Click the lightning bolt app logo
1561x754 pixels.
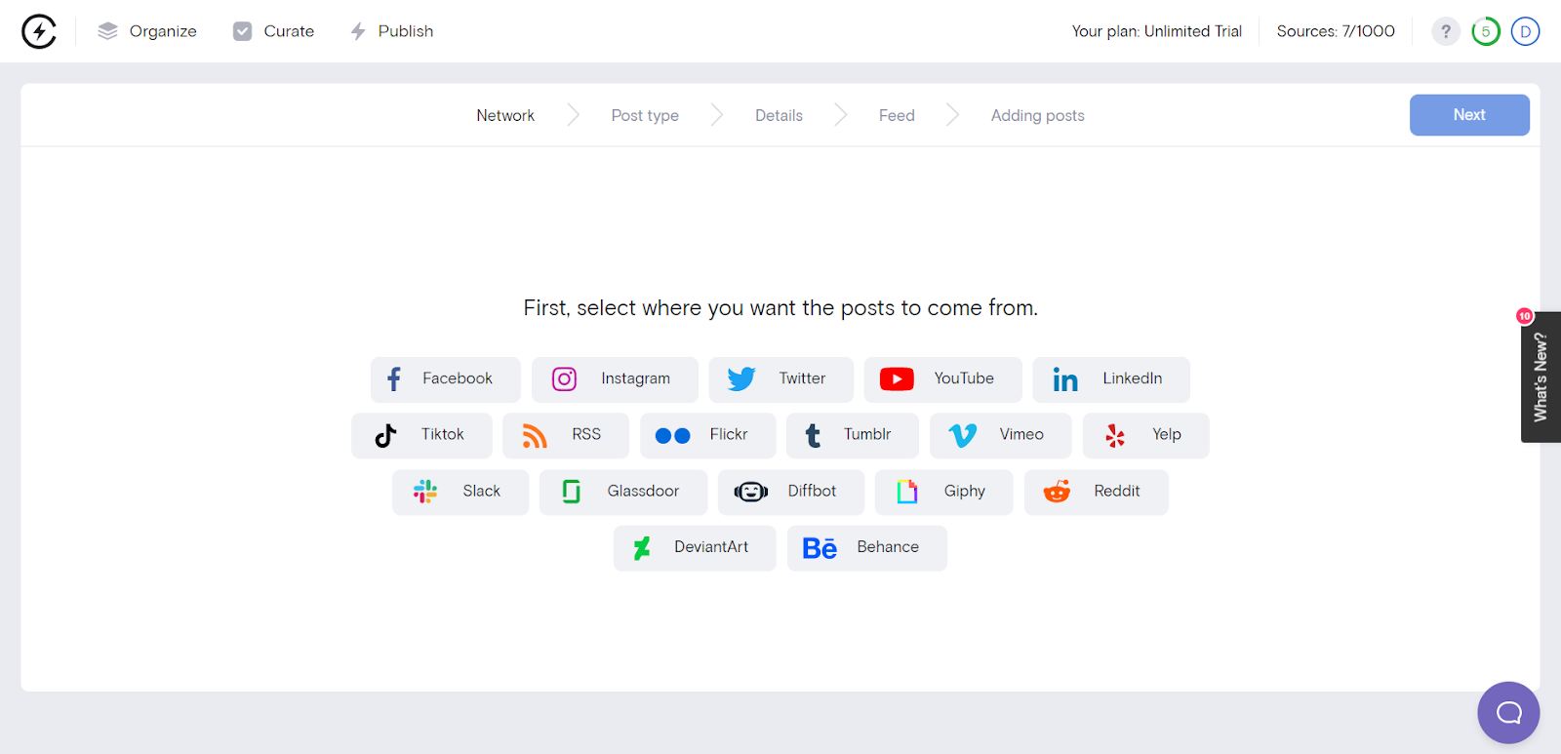tap(39, 31)
